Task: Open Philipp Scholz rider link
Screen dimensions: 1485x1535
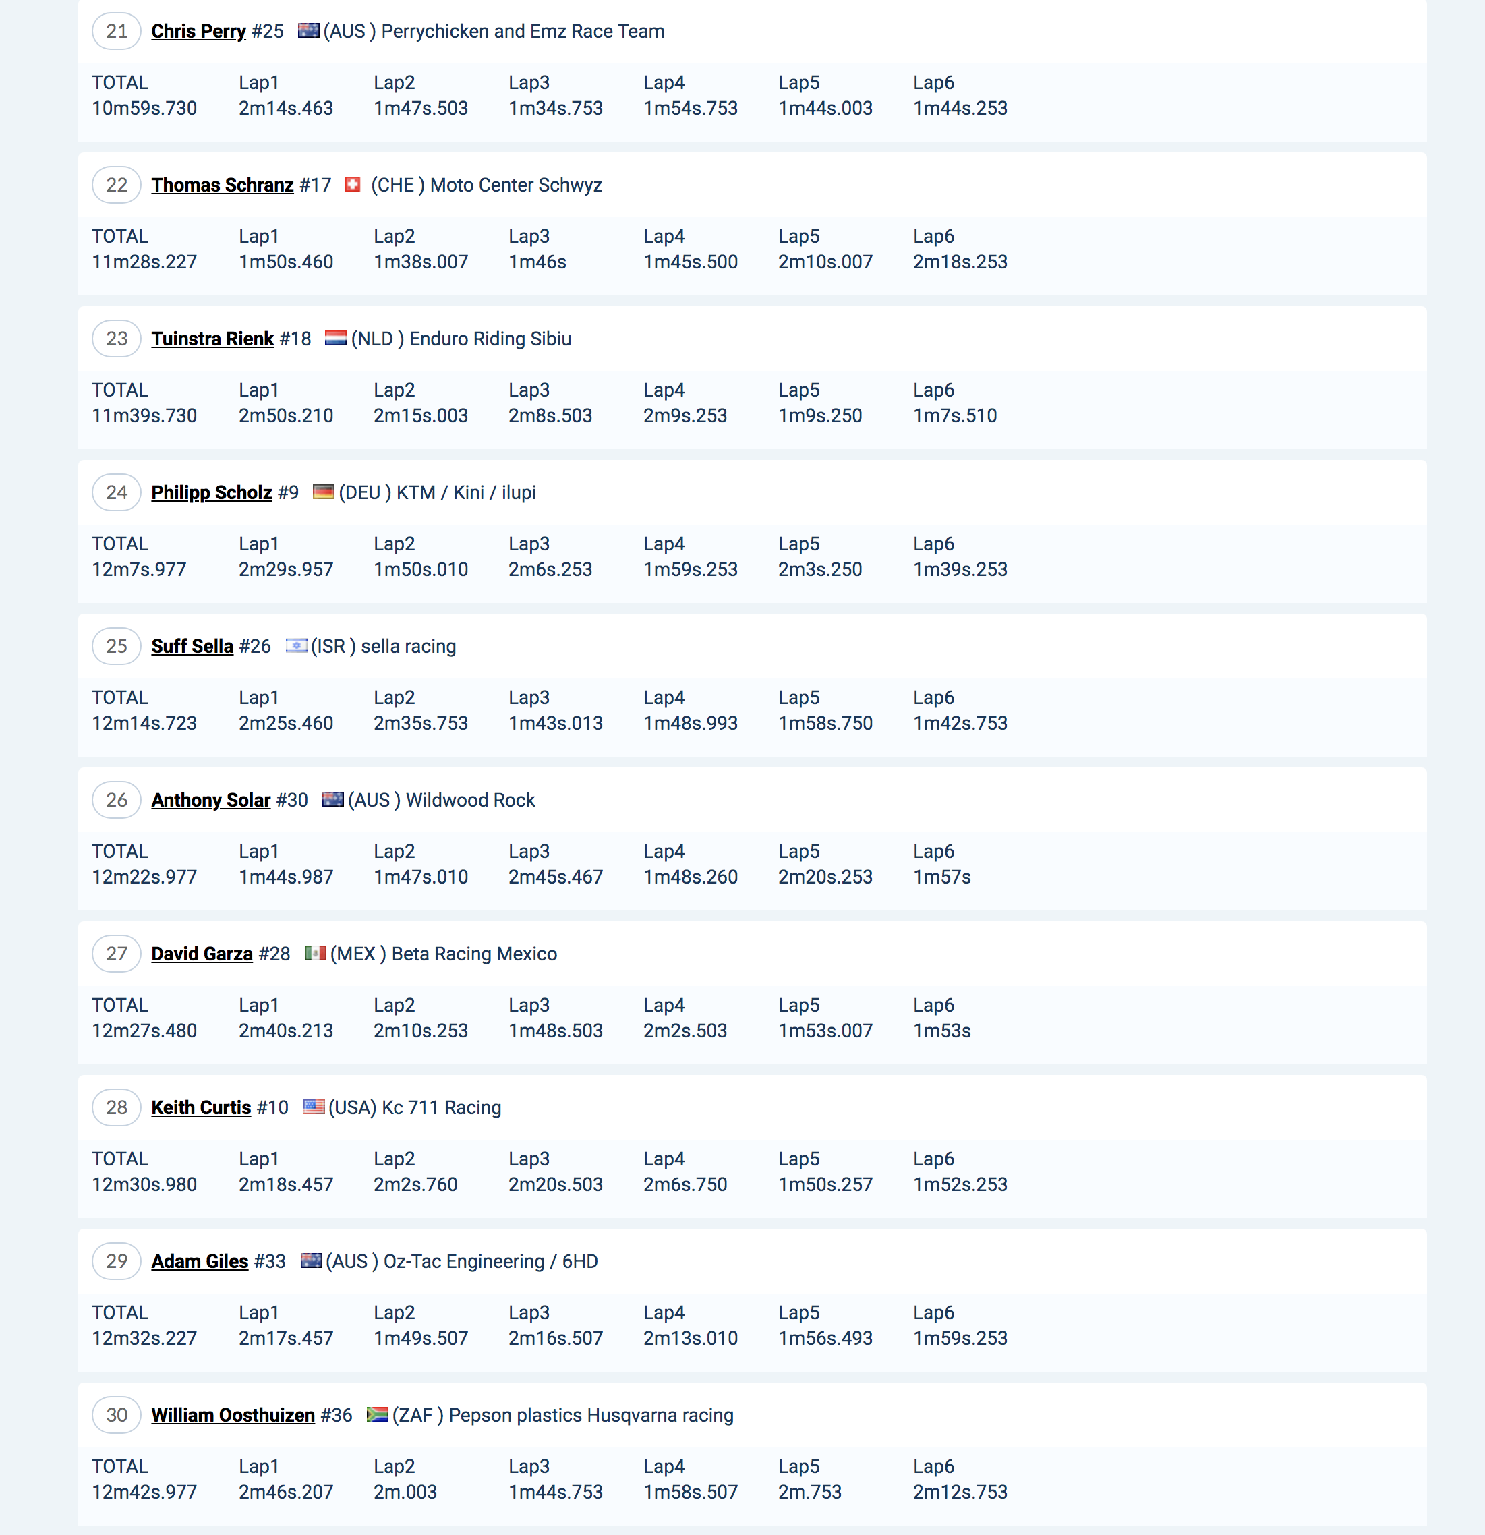Action: 212,492
